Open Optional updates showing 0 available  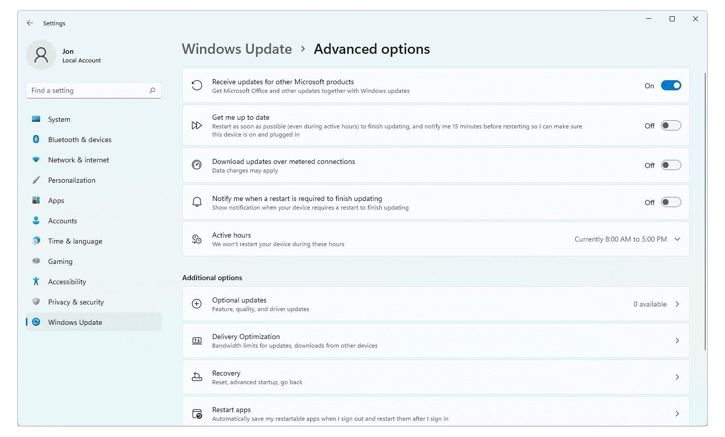(436, 304)
